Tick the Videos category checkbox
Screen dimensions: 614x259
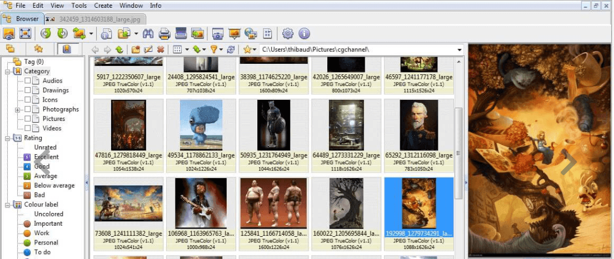click(28, 128)
